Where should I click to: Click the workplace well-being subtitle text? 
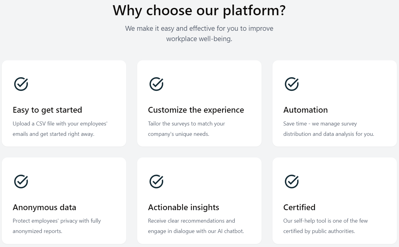click(199, 34)
